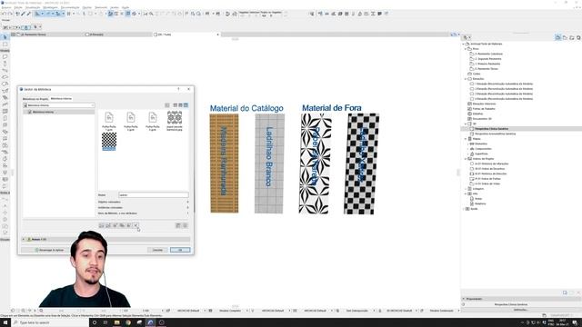The height and width of the screenshot is (327, 582).
Task: Click the OK button in Library Manager
Action: click(x=180, y=251)
